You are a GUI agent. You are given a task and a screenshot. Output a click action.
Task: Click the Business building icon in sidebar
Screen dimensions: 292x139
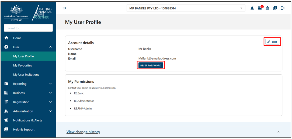(x=6, y=93)
